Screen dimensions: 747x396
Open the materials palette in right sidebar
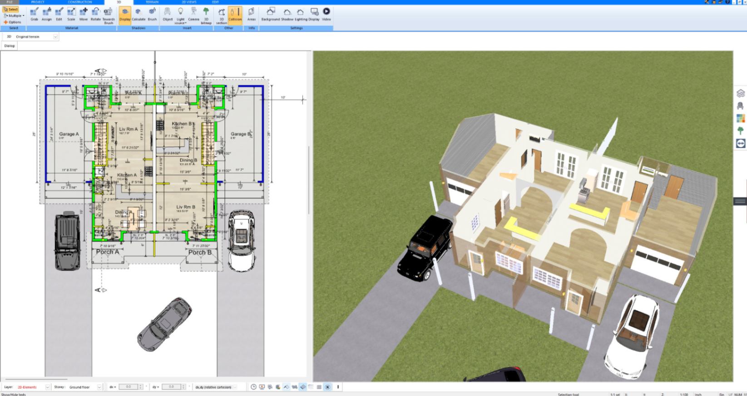click(x=741, y=118)
